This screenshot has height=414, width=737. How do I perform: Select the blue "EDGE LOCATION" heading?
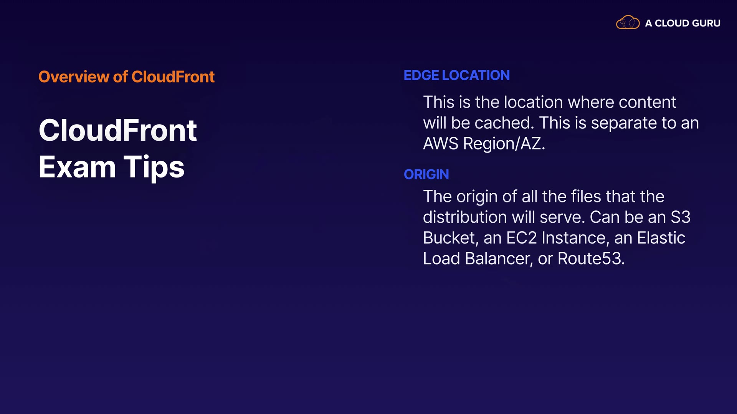(x=456, y=75)
